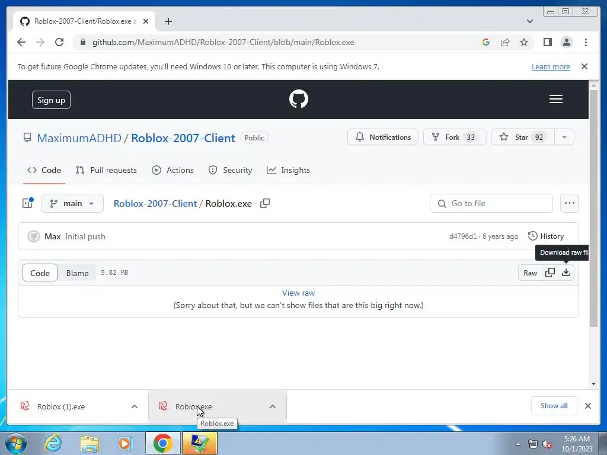Copy raw file contents icon next to Raw

[x=550, y=273]
